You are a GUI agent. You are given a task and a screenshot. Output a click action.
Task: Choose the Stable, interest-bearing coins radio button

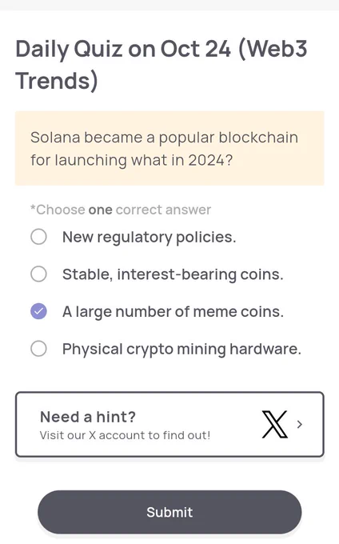38,274
